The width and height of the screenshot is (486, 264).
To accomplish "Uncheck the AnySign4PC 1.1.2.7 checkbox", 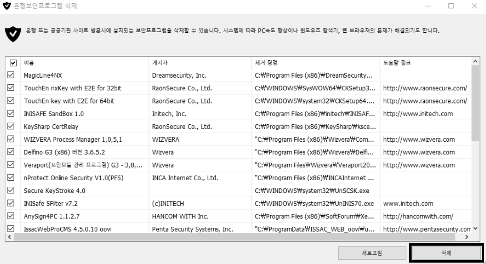I will (x=11, y=216).
